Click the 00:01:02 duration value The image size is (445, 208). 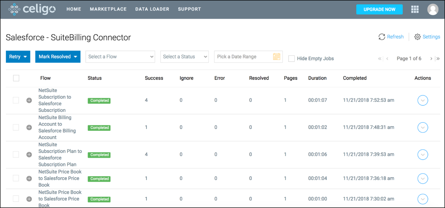click(x=318, y=127)
